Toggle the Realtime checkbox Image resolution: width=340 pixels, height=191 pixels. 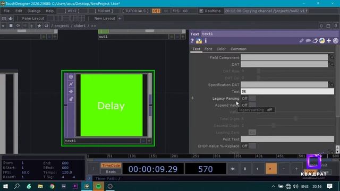(201, 11)
